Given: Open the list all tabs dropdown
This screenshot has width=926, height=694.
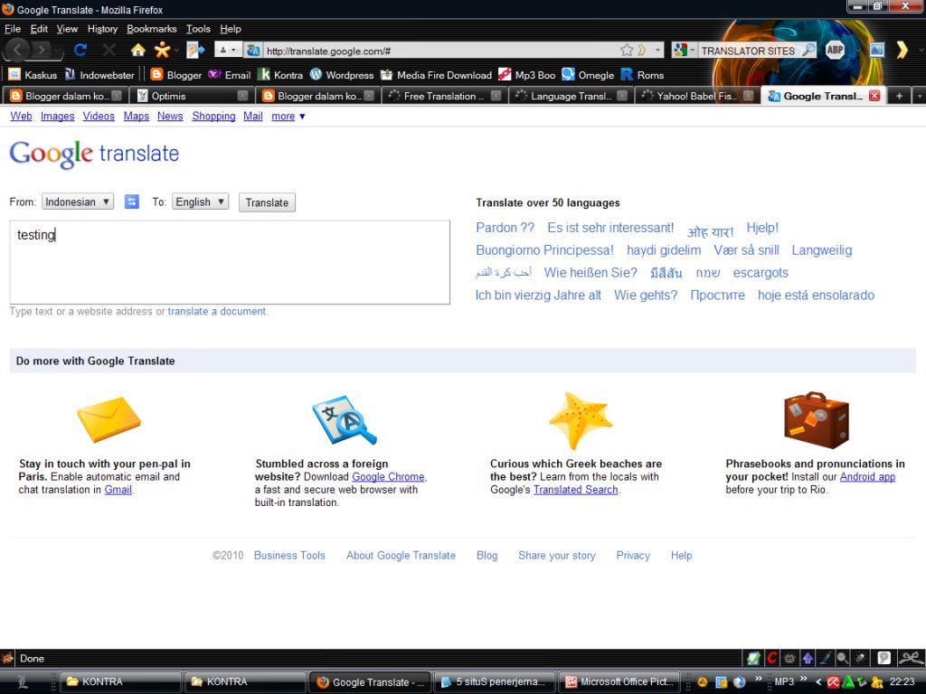Looking at the screenshot, I should (919, 96).
